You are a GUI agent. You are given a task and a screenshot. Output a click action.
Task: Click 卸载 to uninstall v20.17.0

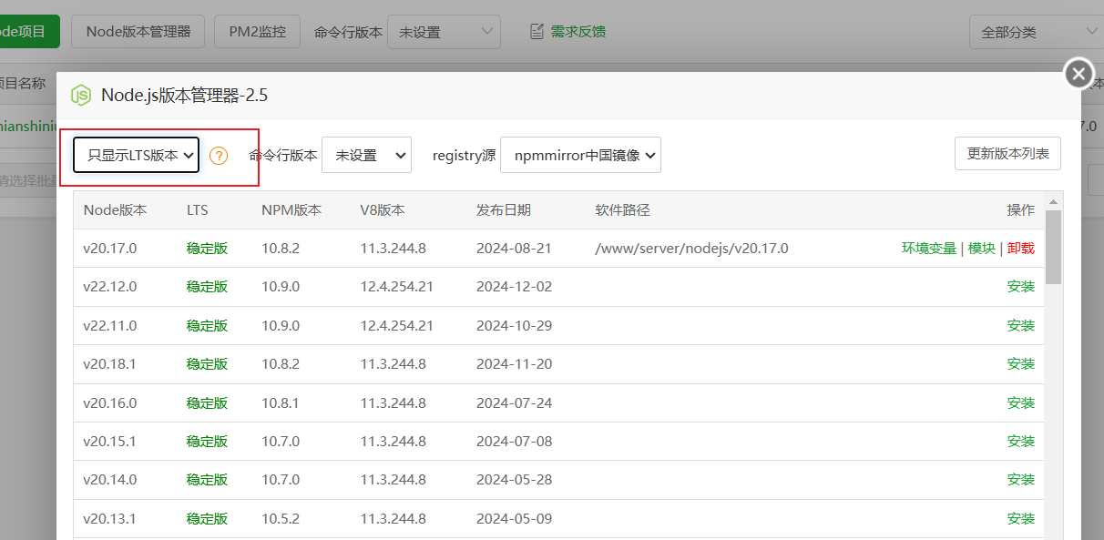tap(1021, 248)
